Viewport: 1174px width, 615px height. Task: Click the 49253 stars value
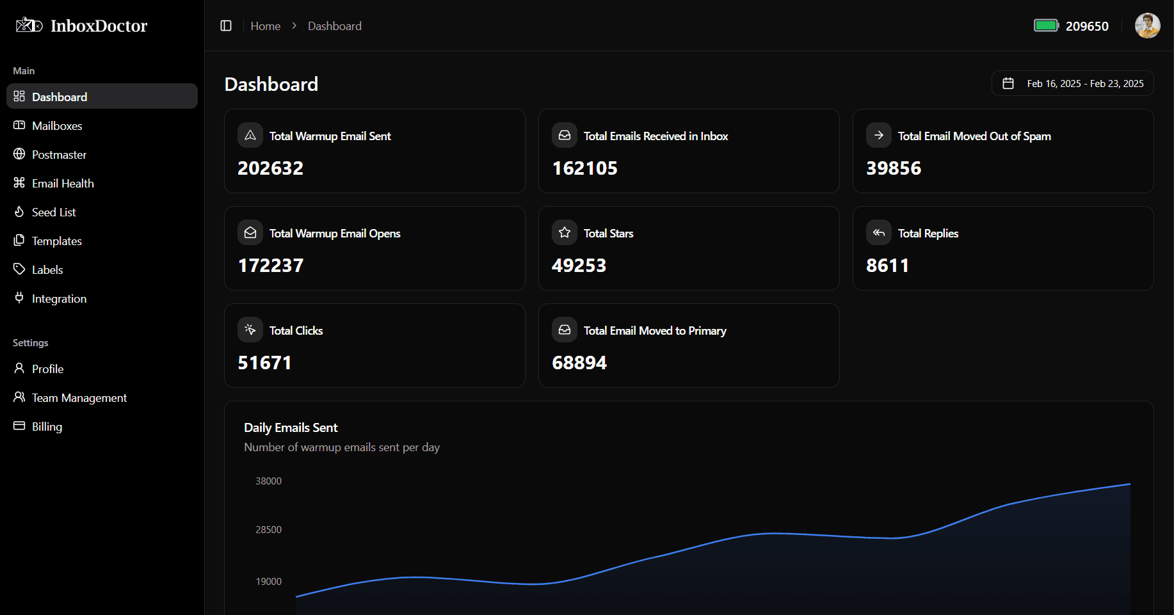tap(579, 265)
